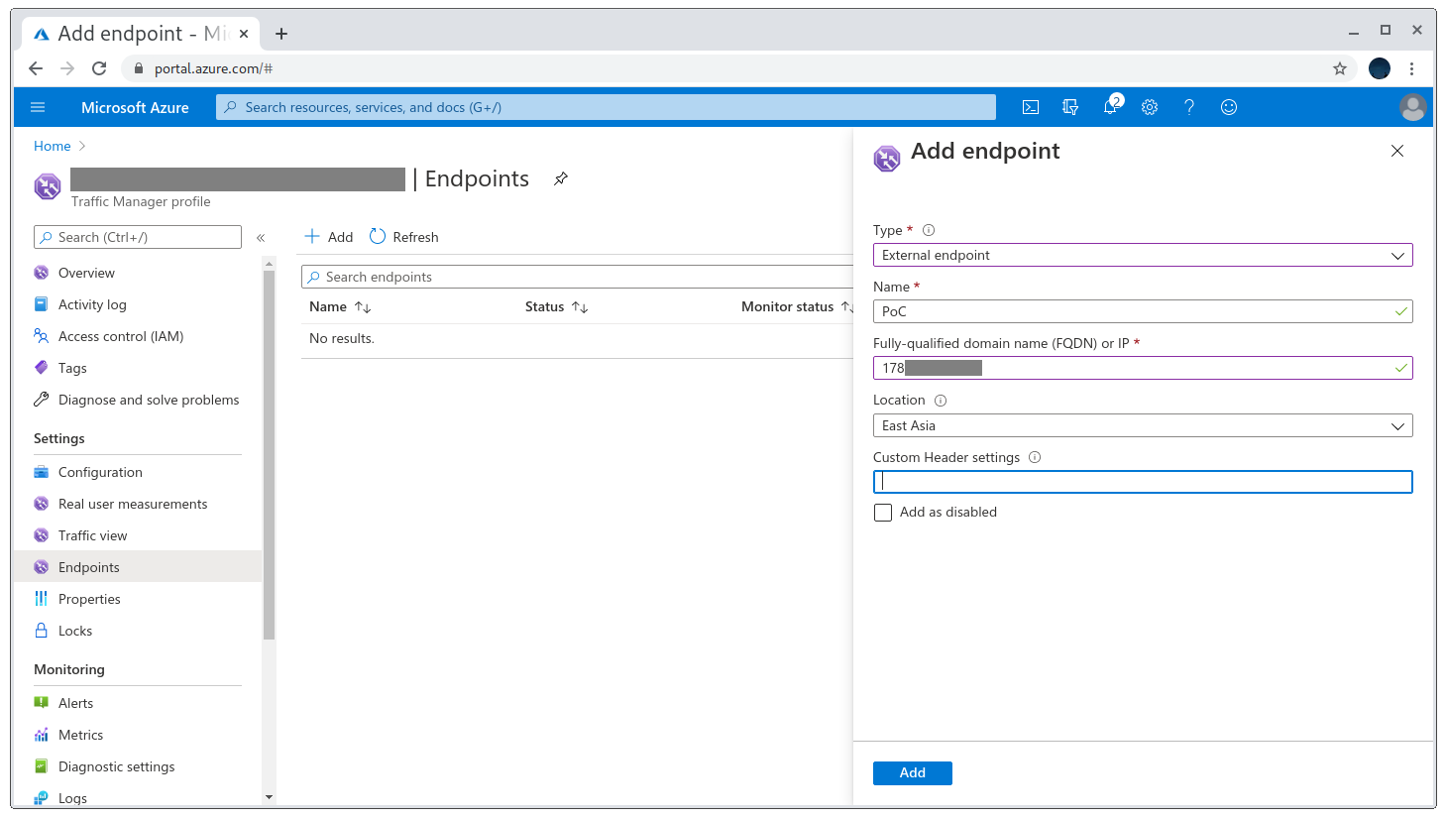Select Endpoints in the left menu
Viewport: 1445px width, 818px height.
coord(138,567)
